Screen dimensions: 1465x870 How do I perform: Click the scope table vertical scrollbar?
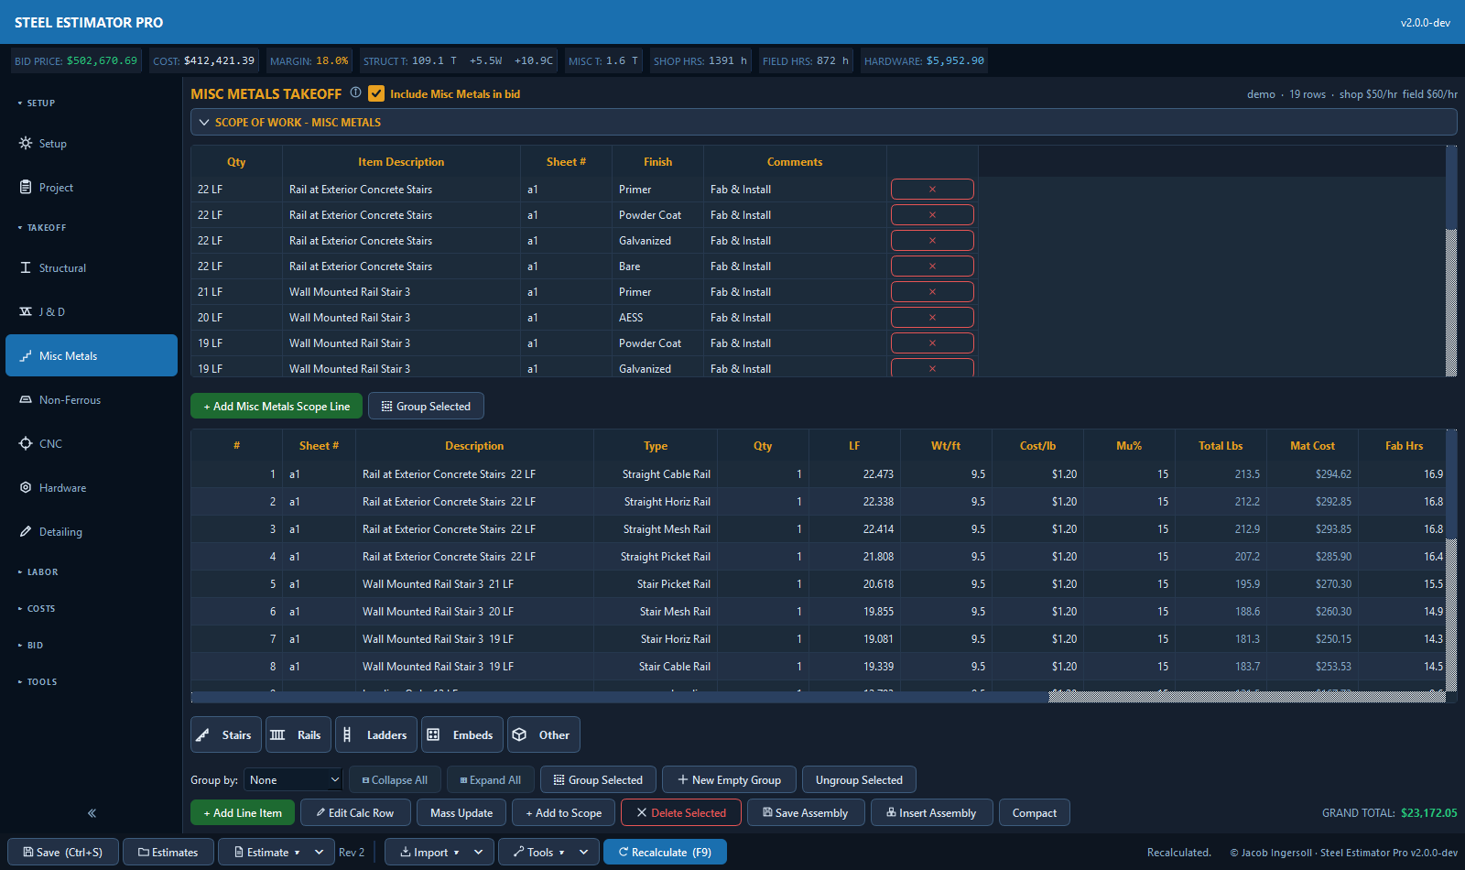tap(1451, 261)
